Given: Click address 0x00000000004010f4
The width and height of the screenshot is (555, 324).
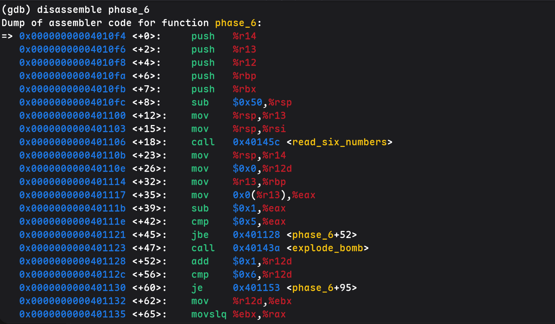Looking at the screenshot, I should [x=73, y=36].
